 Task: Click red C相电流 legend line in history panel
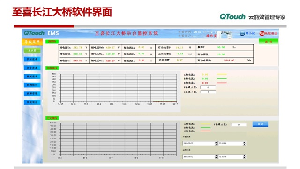pyautogui.click(x=205, y=131)
